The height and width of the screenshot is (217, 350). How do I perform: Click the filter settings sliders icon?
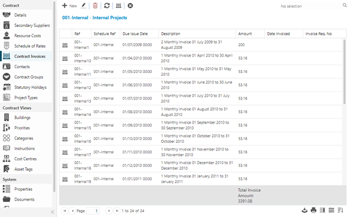(x=331, y=210)
